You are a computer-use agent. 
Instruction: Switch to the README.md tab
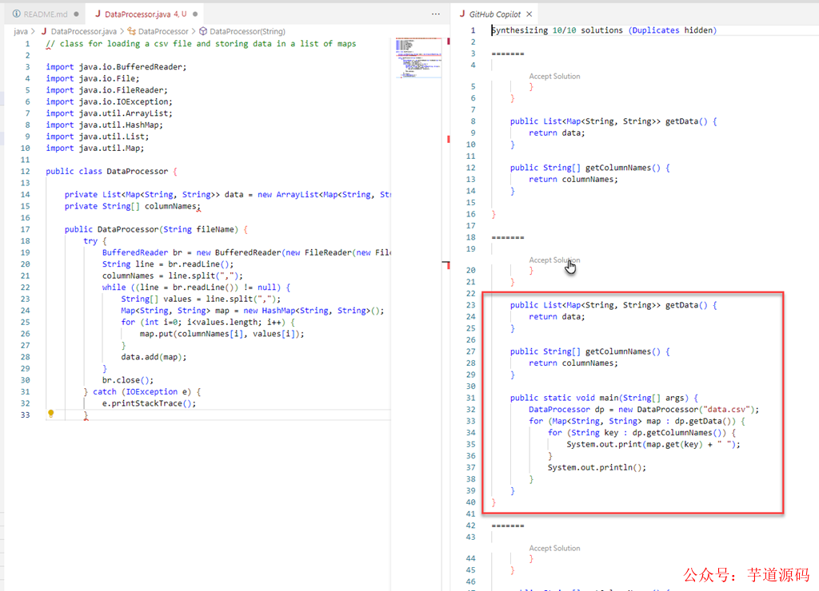tap(46, 14)
